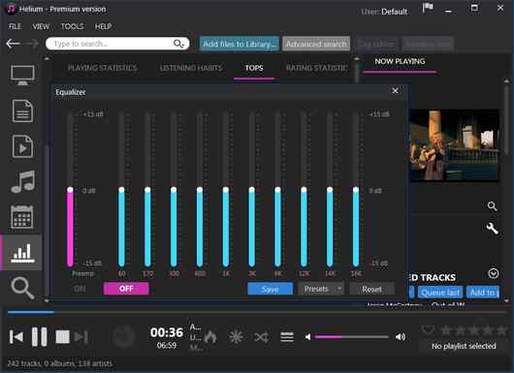Mark the track as favourite with the heart
This screenshot has height=373, width=514.
pyautogui.click(x=428, y=329)
